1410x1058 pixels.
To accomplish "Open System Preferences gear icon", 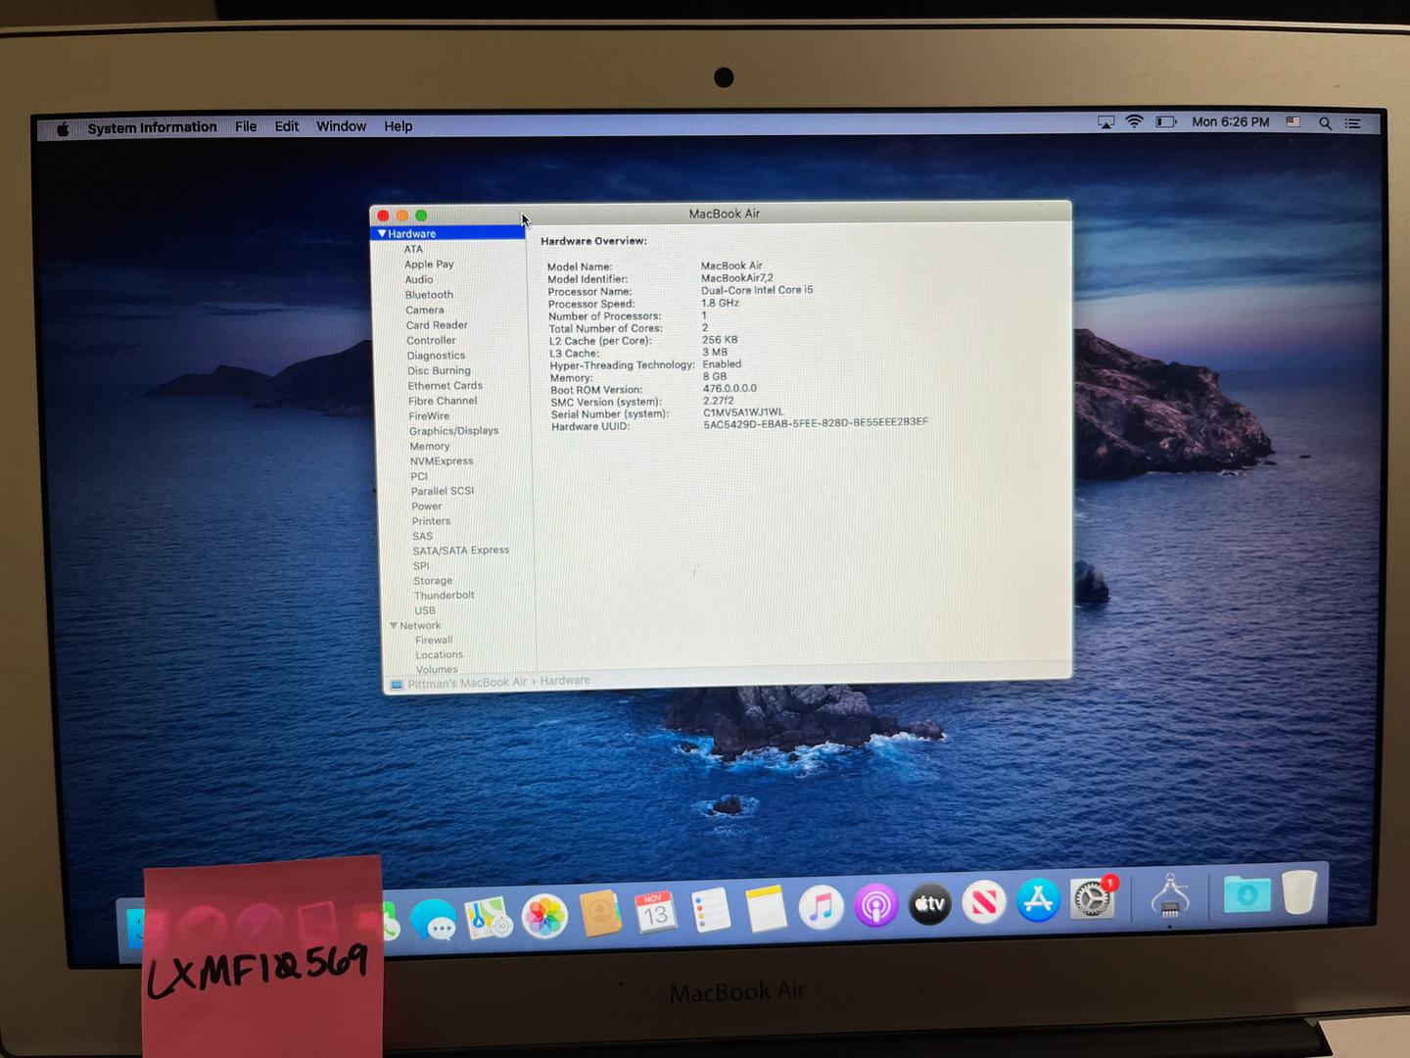I will (1091, 898).
